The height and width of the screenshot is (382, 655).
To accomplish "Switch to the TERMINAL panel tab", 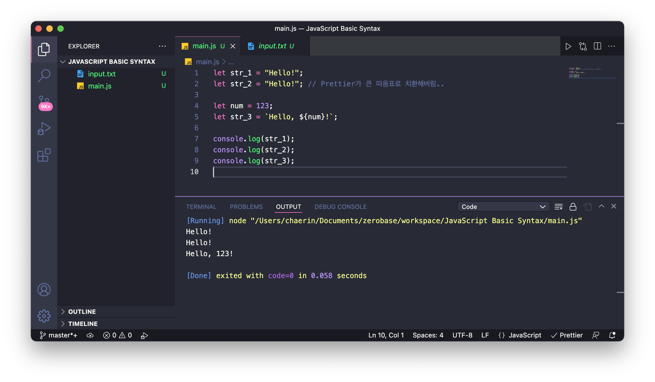I will pyautogui.click(x=201, y=207).
